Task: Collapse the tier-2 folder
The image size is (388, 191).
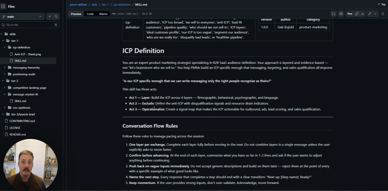Action: coord(3,81)
